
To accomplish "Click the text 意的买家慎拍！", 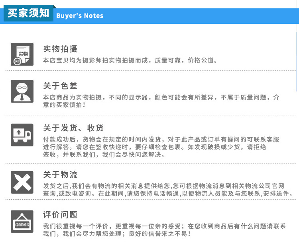I will click(x=64, y=105).
